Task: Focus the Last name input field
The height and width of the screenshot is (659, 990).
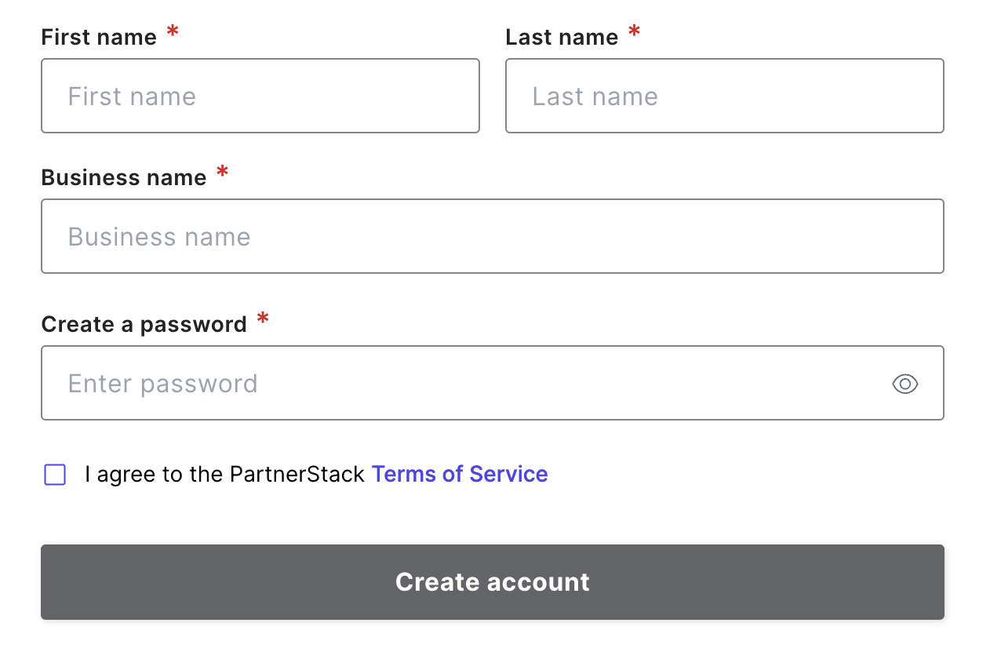Action: (725, 96)
